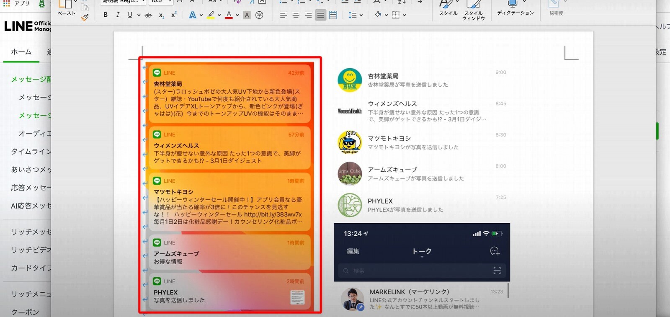Click new chat bubble icon in LINE header
The image size is (670, 317).
coord(495,251)
